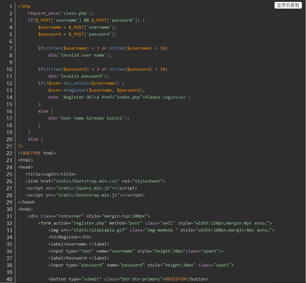This screenshot has height=283, width=306.
Task: Click 'static/piapiapia.gif' image source
Action: coord(99,230)
